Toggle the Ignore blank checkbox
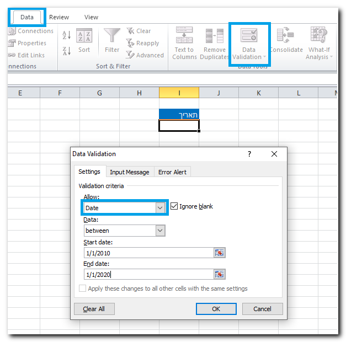Screen dimensions: 346x342 tap(174, 206)
